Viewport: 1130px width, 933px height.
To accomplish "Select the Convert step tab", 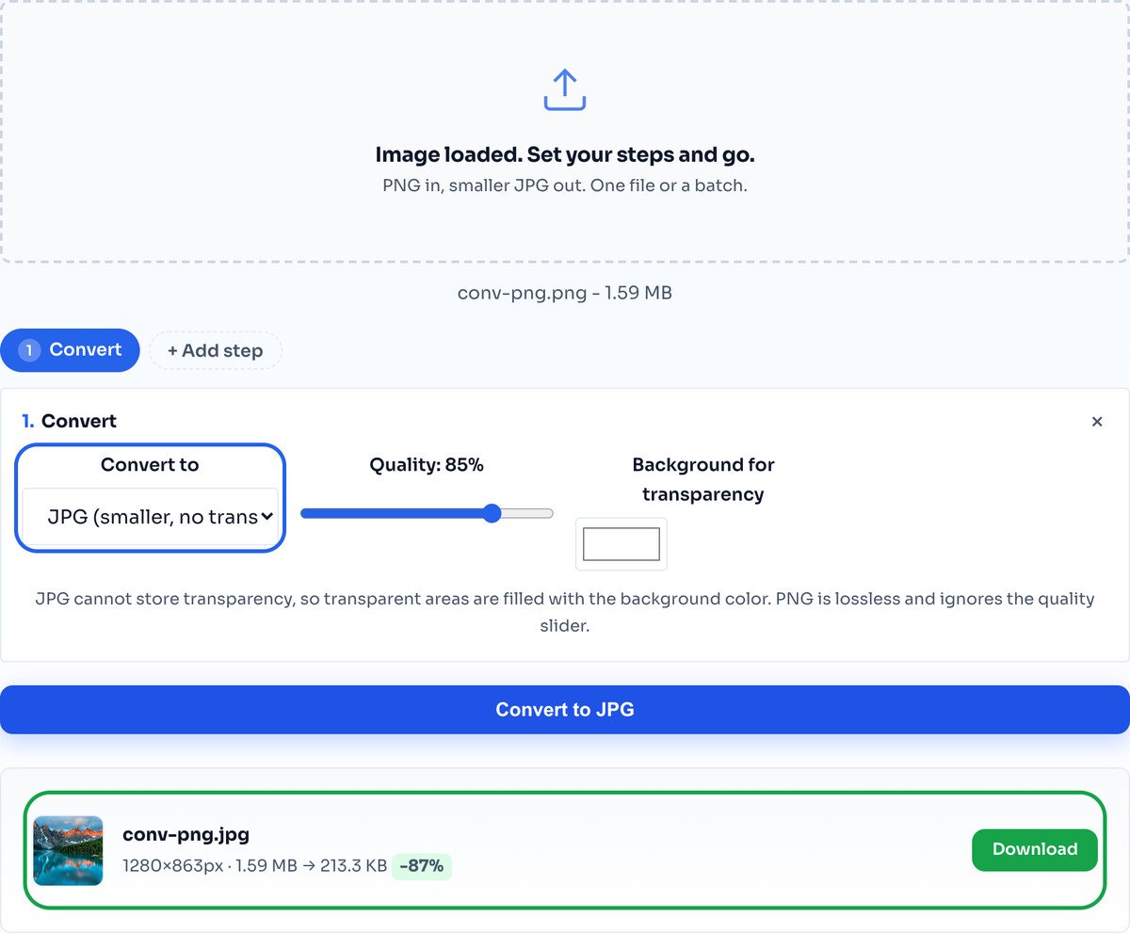I will pos(70,350).
